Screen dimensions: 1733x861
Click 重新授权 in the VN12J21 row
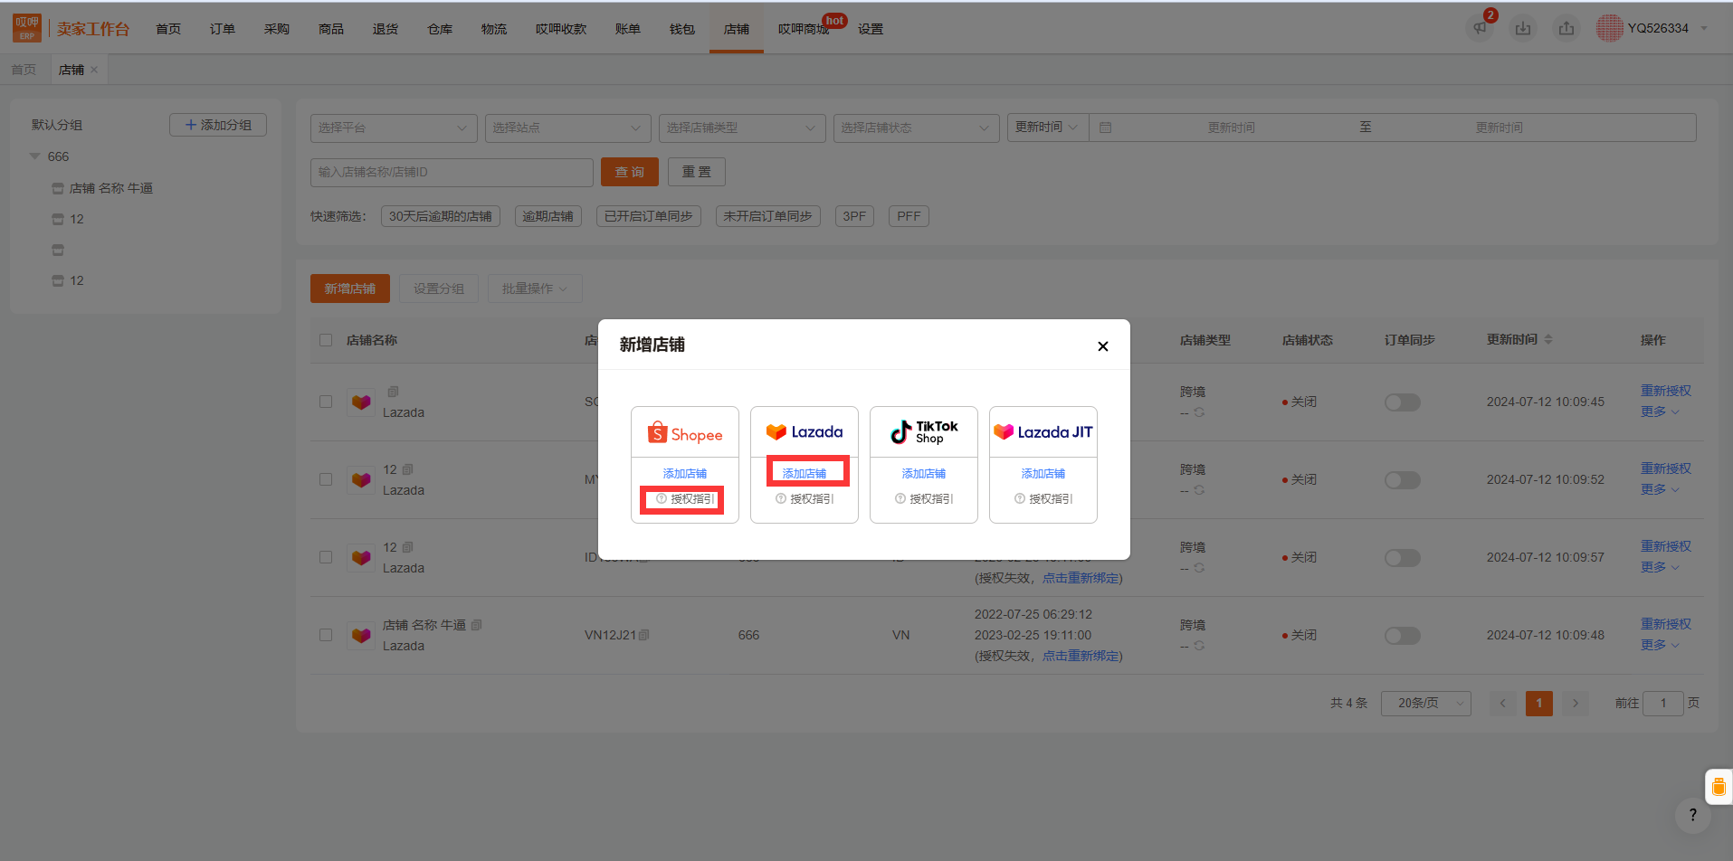pyautogui.click(x=1666, y=624)
